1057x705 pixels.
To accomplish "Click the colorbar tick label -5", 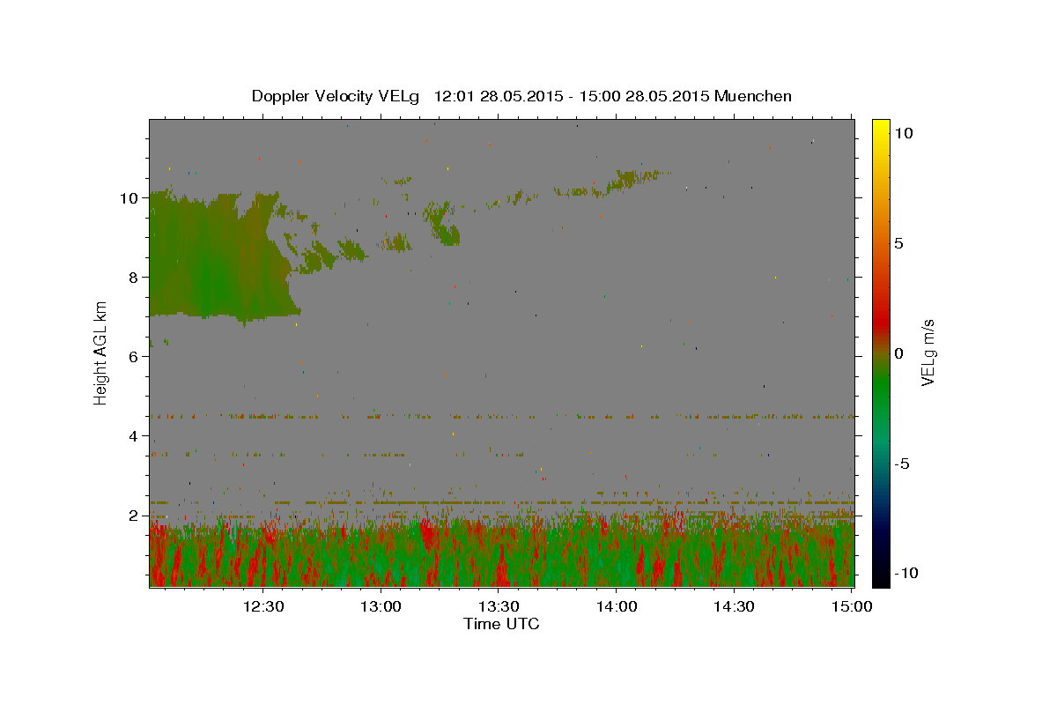I will 901,464.
